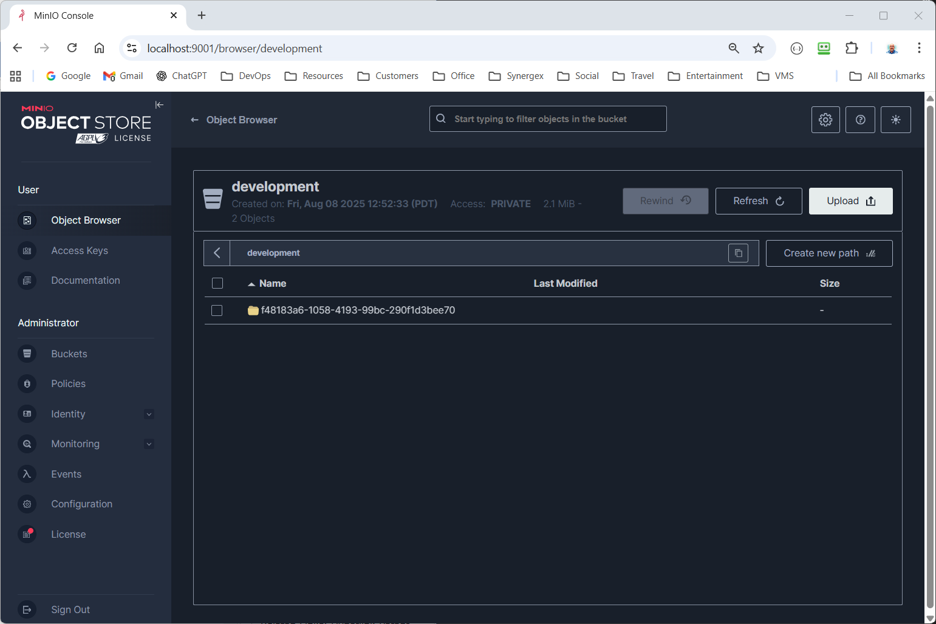Bookmark this page with the star icon
This screenshot has width=936, height=624.
(758, 49)
